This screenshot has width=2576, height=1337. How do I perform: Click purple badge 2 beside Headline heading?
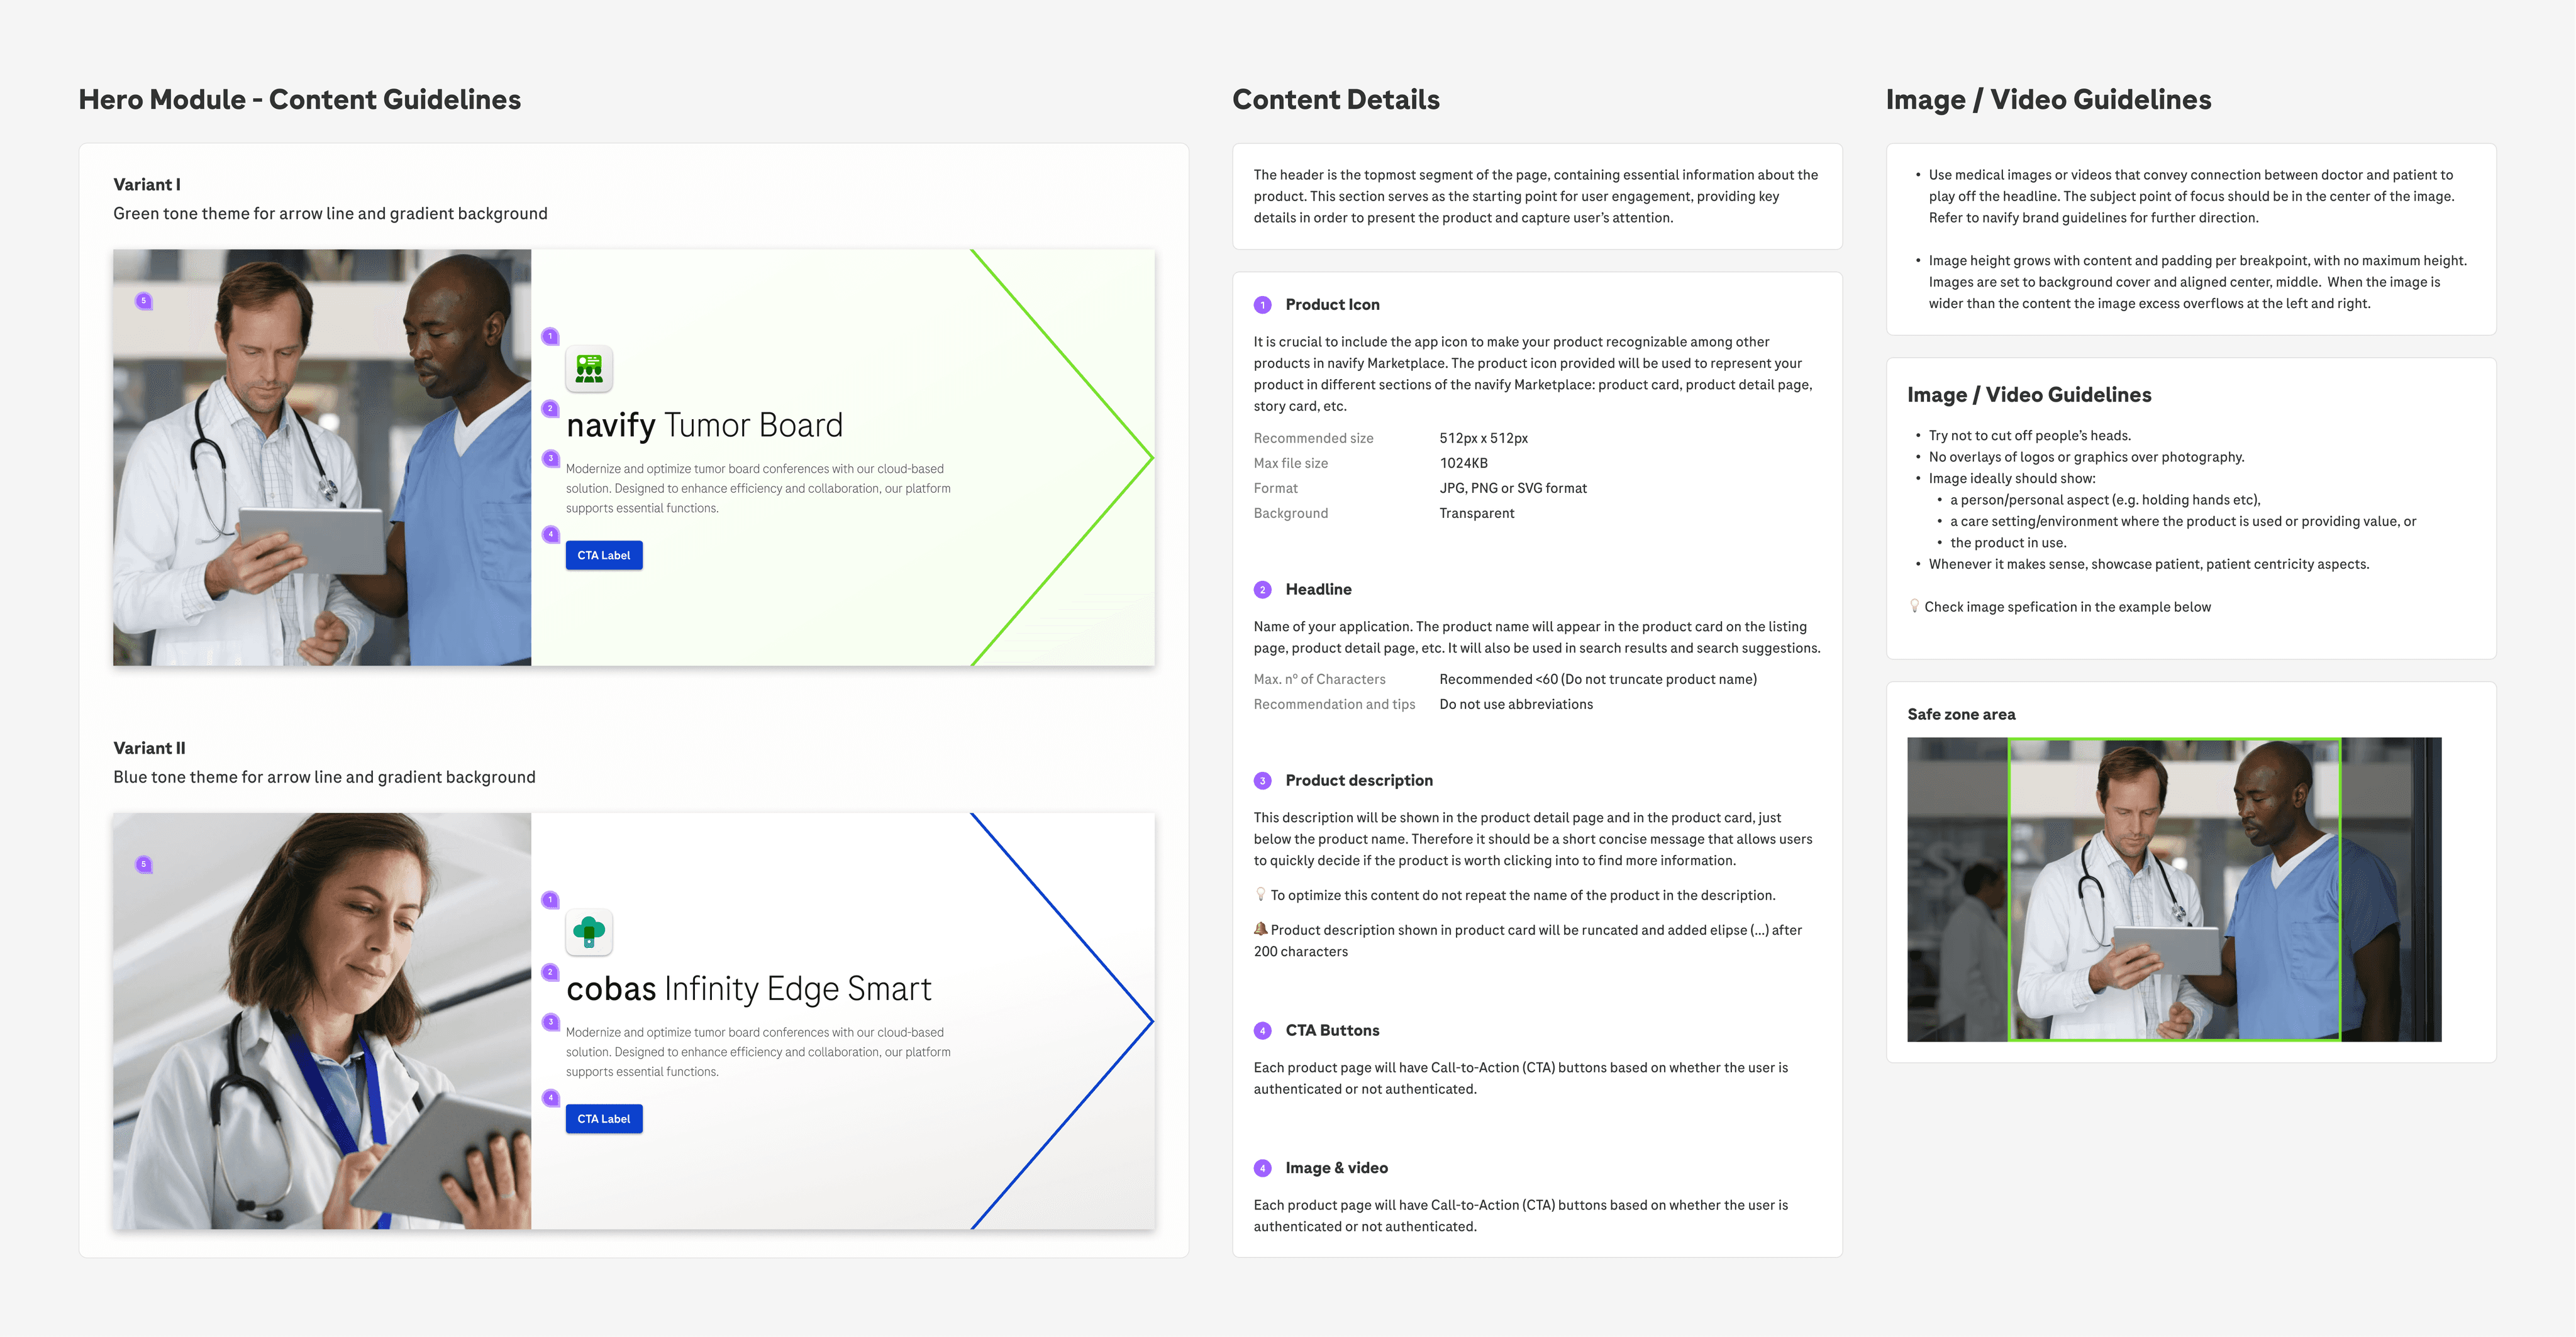(x=1262, y=590)
